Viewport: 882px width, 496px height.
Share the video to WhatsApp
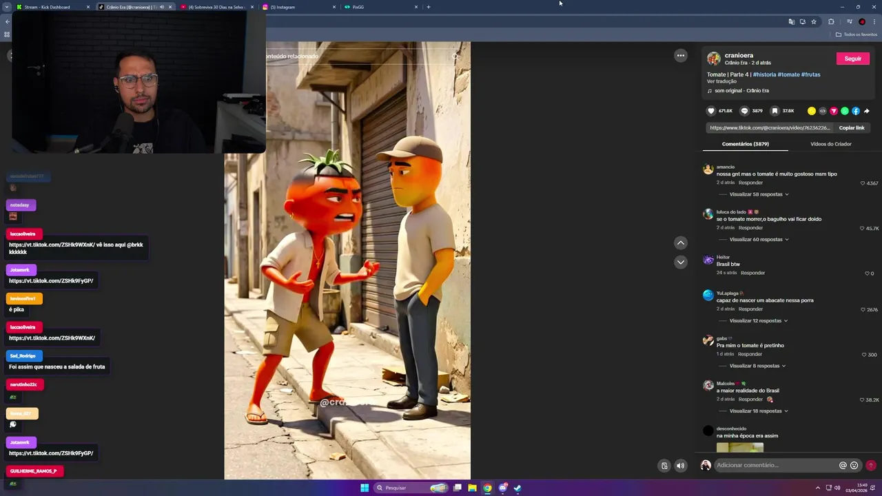(845, 111)
